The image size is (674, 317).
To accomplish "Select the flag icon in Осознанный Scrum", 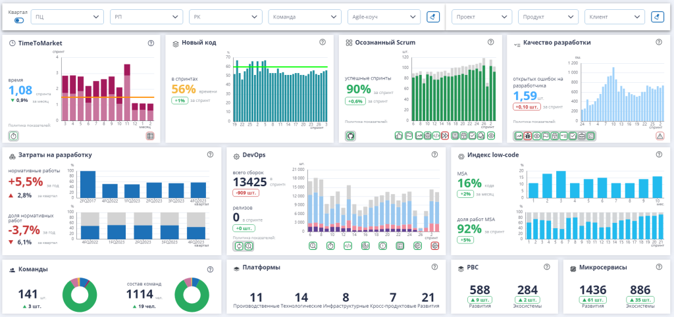I will 409,135.
